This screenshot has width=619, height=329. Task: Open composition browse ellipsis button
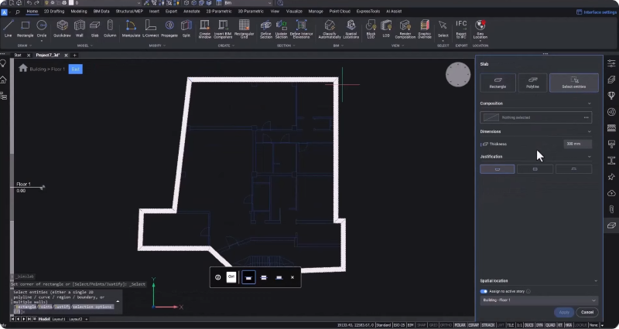coord(587,117)
